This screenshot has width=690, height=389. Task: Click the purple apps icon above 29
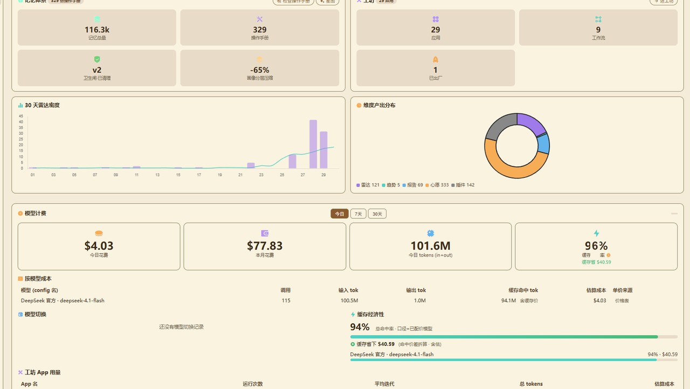pyautogui.click(x=436, y=19)
